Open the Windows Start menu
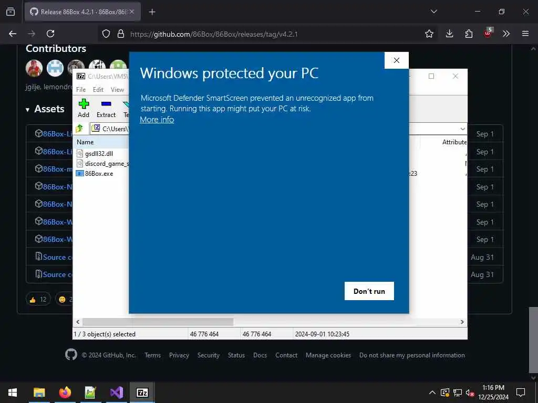 pyautogui.click(x=13, y=393)
